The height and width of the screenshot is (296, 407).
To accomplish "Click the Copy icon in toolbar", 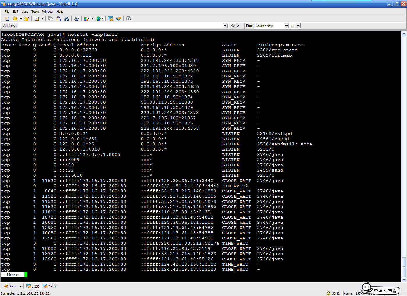I will pyautogui.click(x=51, y=19).
